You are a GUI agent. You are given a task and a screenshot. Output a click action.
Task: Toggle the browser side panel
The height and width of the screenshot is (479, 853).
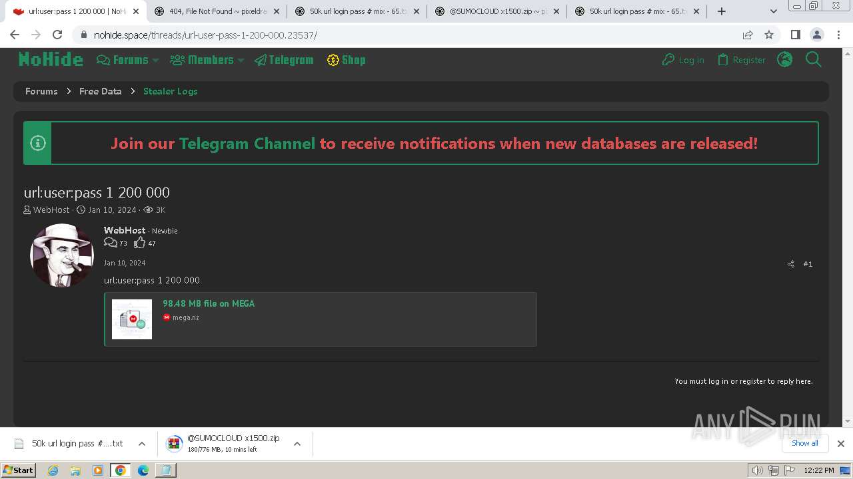click(795, 35)
